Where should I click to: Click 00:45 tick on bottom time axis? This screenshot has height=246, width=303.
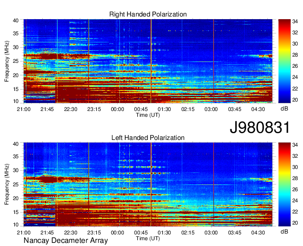tap(141, 233)
